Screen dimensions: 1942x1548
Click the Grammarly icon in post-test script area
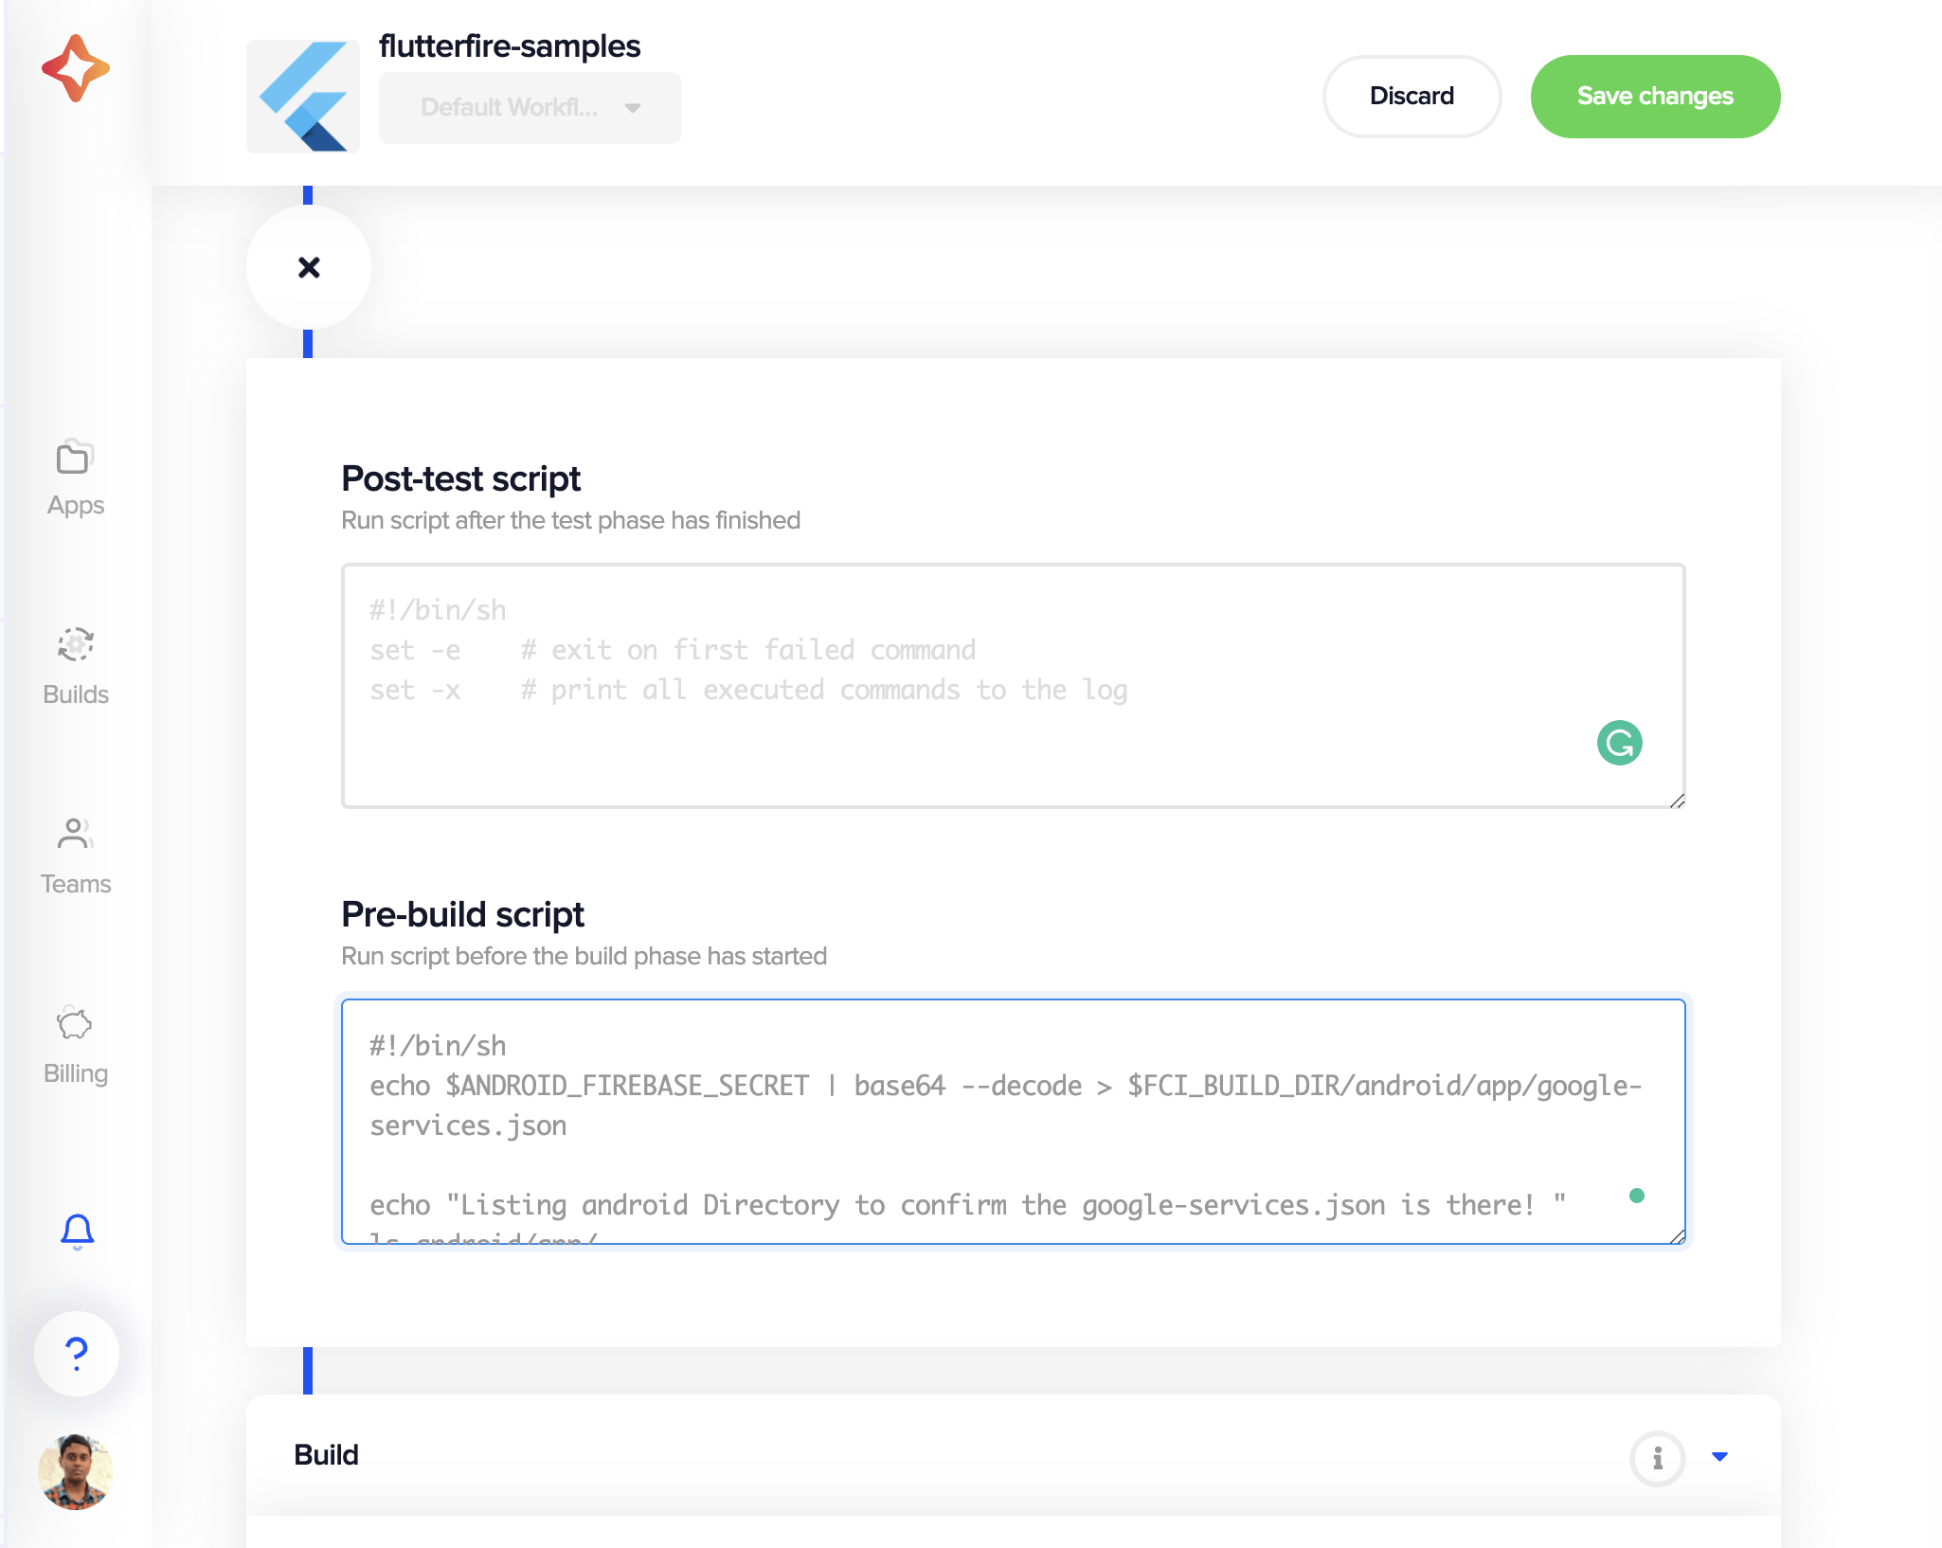[1619, 745]
